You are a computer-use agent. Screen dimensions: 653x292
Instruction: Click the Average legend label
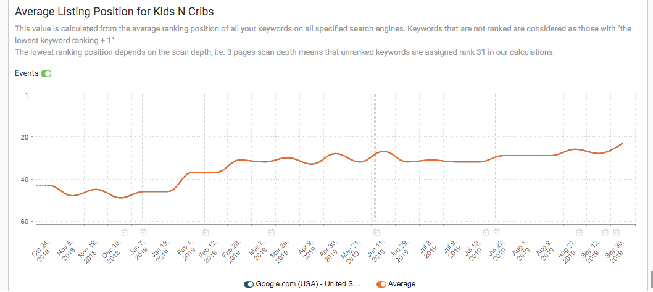(402, 284)
